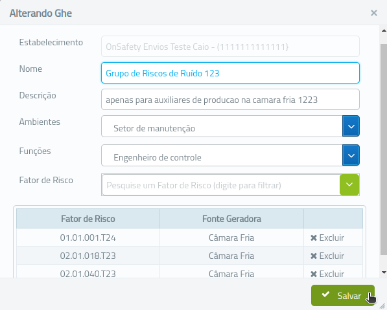387x310 pixels.
Task: Expand the Funções dropdown arrow
Action: [351, 155]
